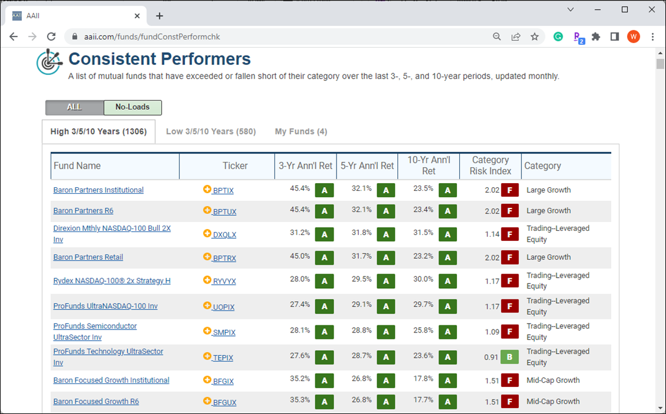The image size is (666, 414).
Task: Click the Category column header
Action: click(566, 166)
